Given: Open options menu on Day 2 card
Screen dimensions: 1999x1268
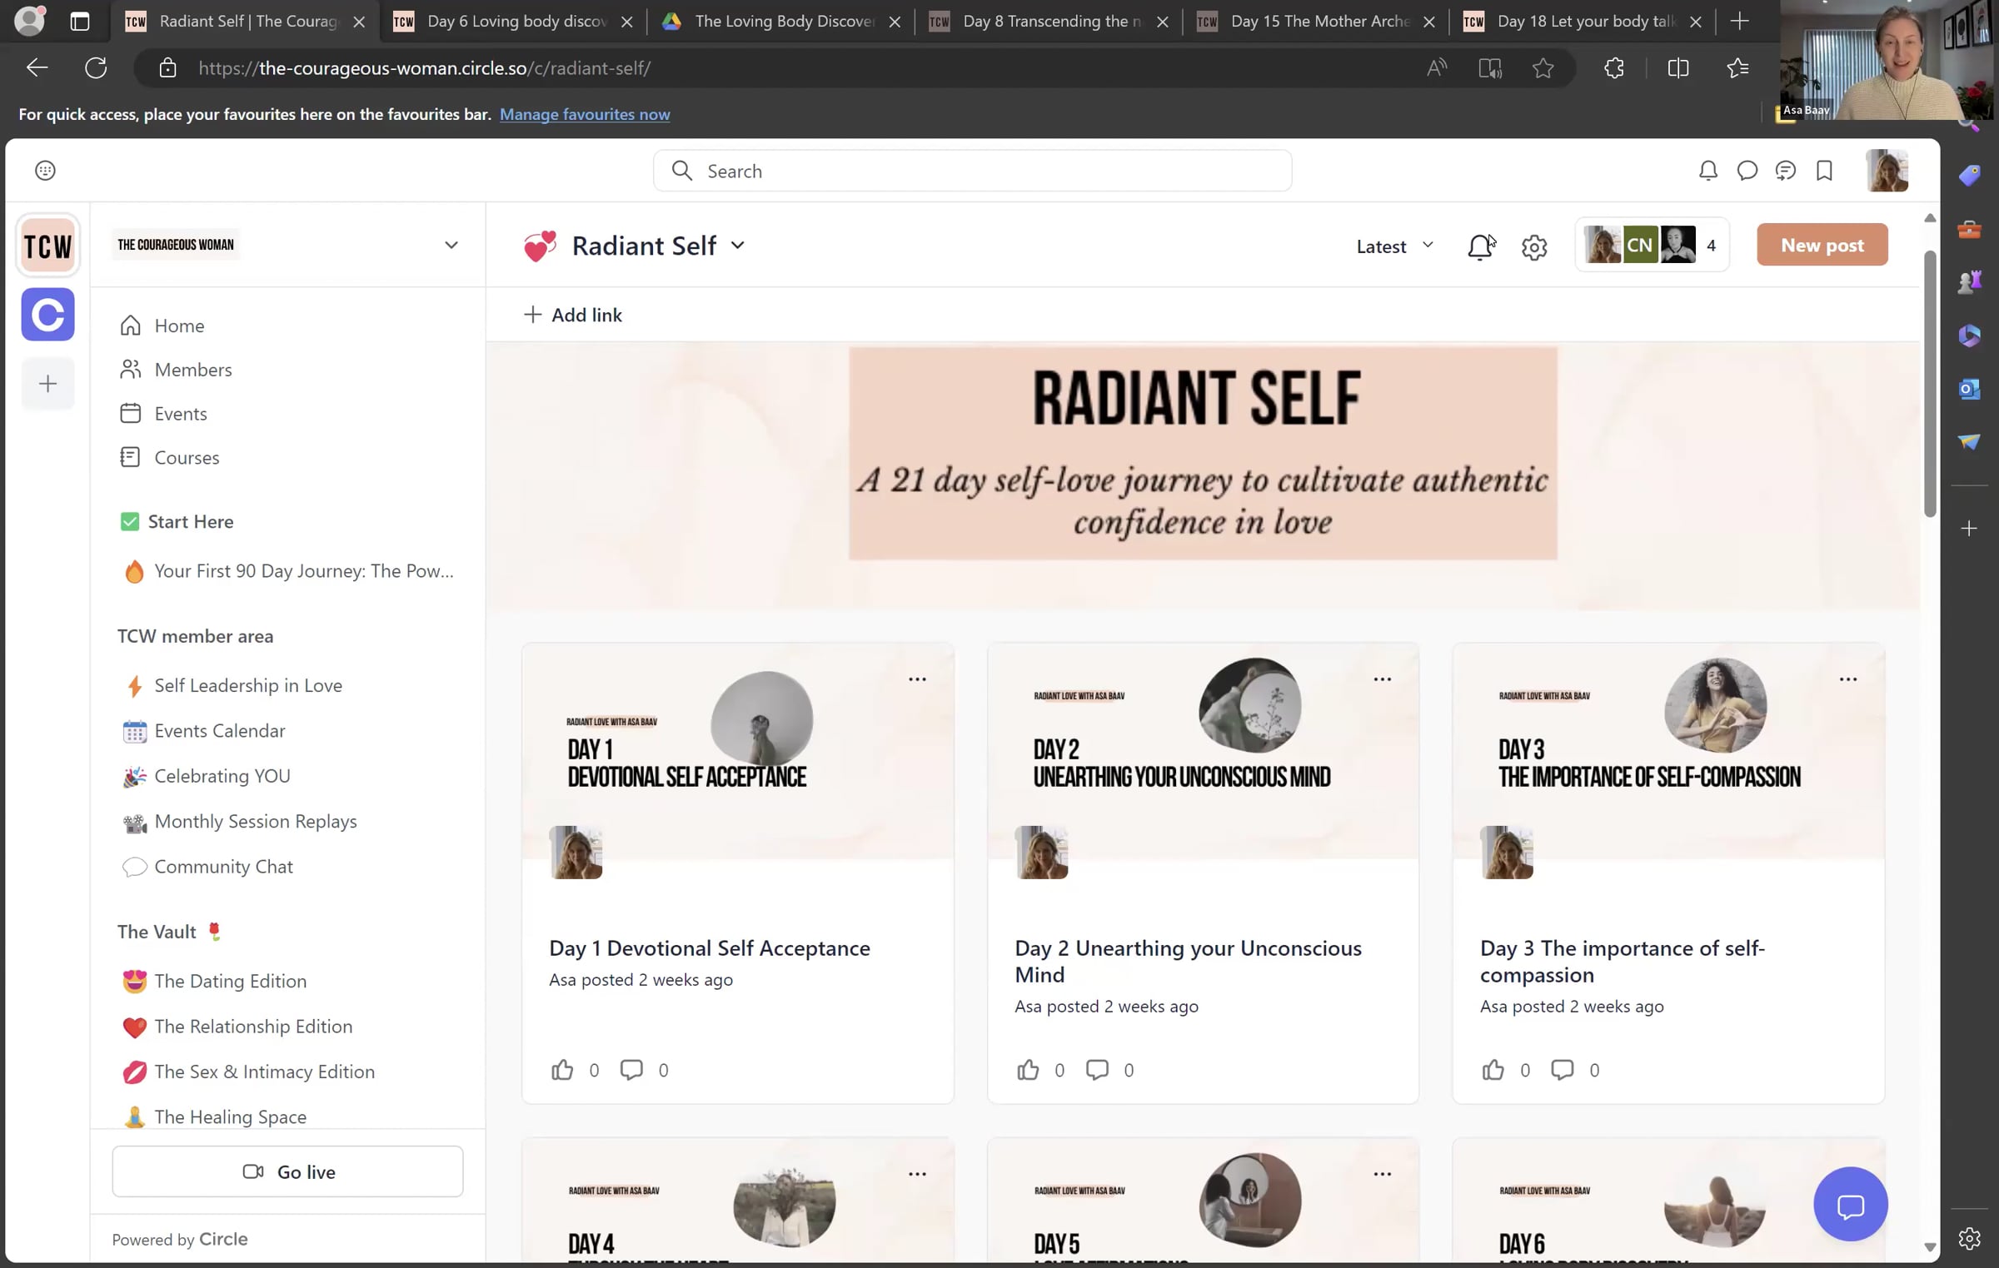Looking at the screenshot, I should pos(1382,679).
